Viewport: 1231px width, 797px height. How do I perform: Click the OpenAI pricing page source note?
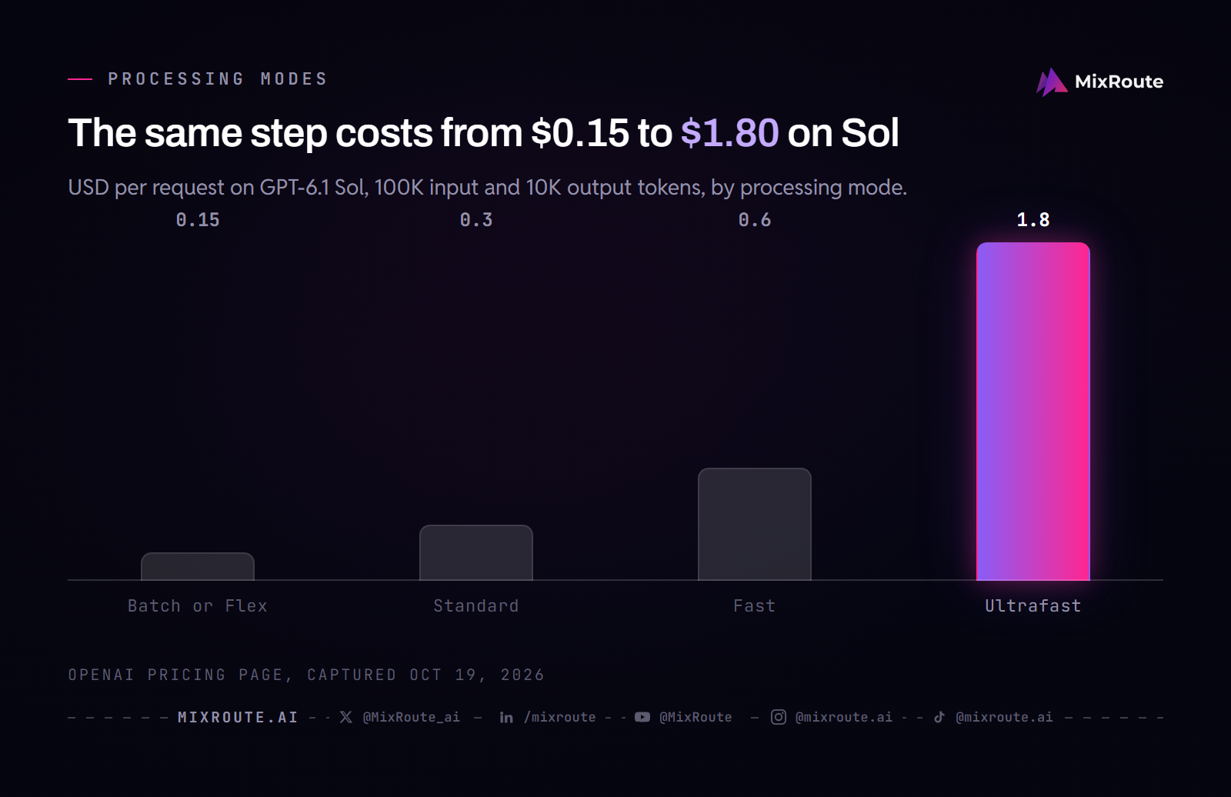tap(306, 675)
